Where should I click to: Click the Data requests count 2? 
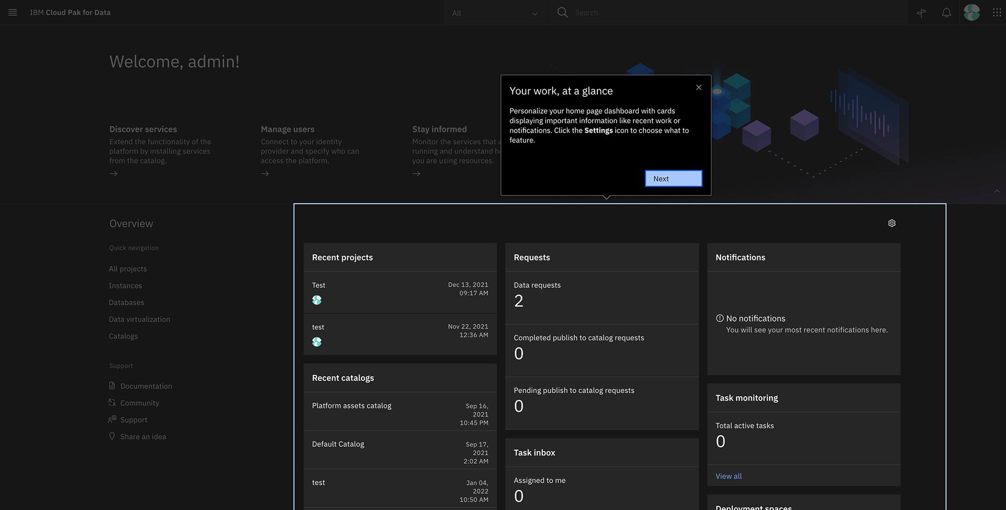(518, 301)
